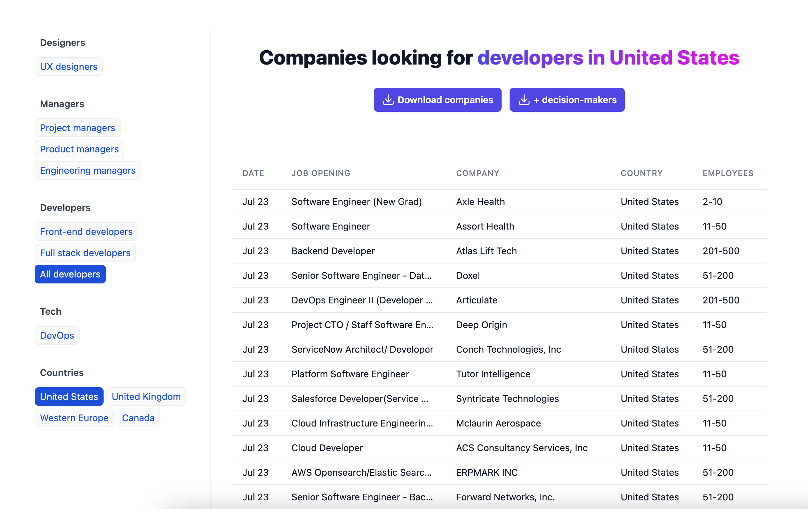Screen dimensions: 808x509
Task: Open the Front-end developers filter
Action: pos(86,232)
